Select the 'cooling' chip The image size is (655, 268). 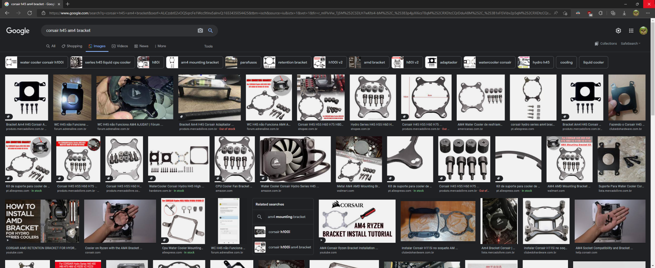pos(566,63)
